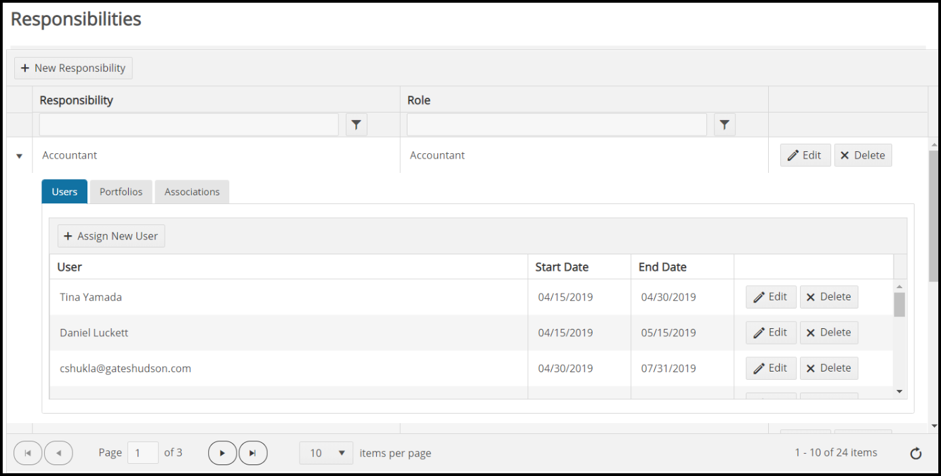This screenshot has height=476, width=941.
Task: Click the 07/31/2019 end date cell
Action: (683, 369)
